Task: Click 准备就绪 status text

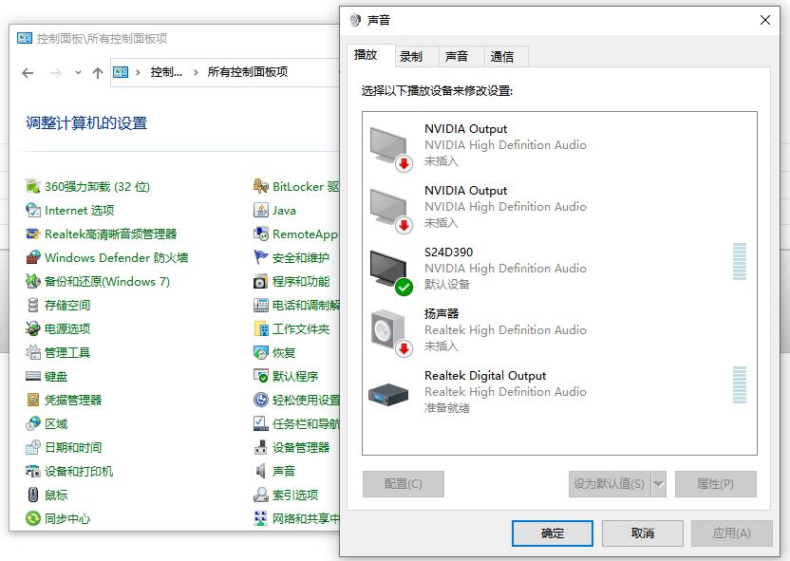Action: coord(447,408)
